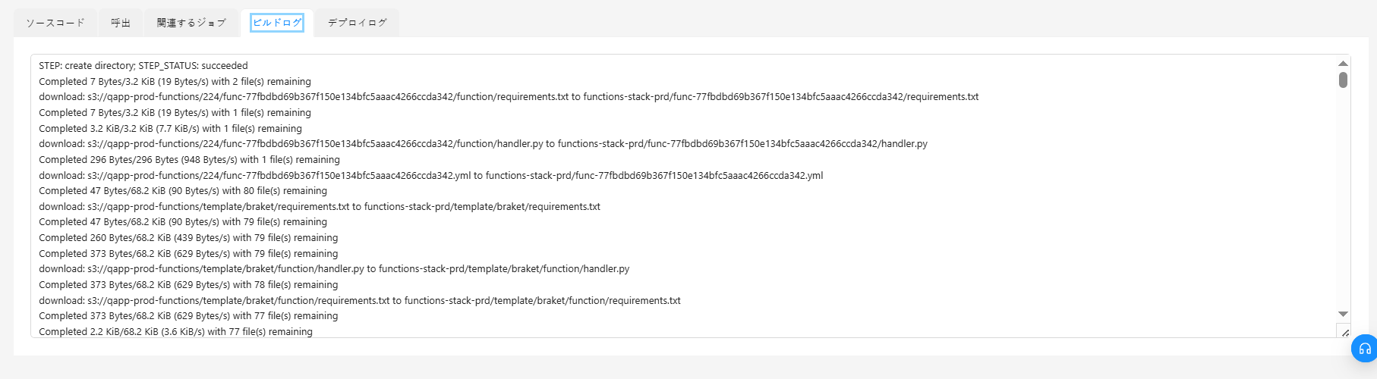Select the 関連するジョブ tab
1377x379 pixels.
click(x=191, y=23)
